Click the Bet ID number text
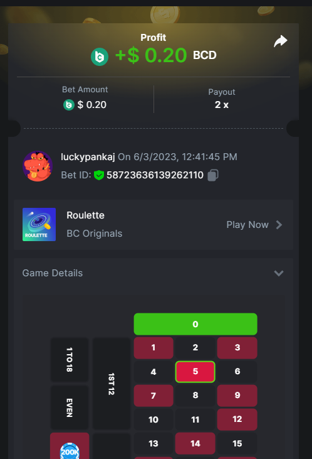 click(155, 175)
